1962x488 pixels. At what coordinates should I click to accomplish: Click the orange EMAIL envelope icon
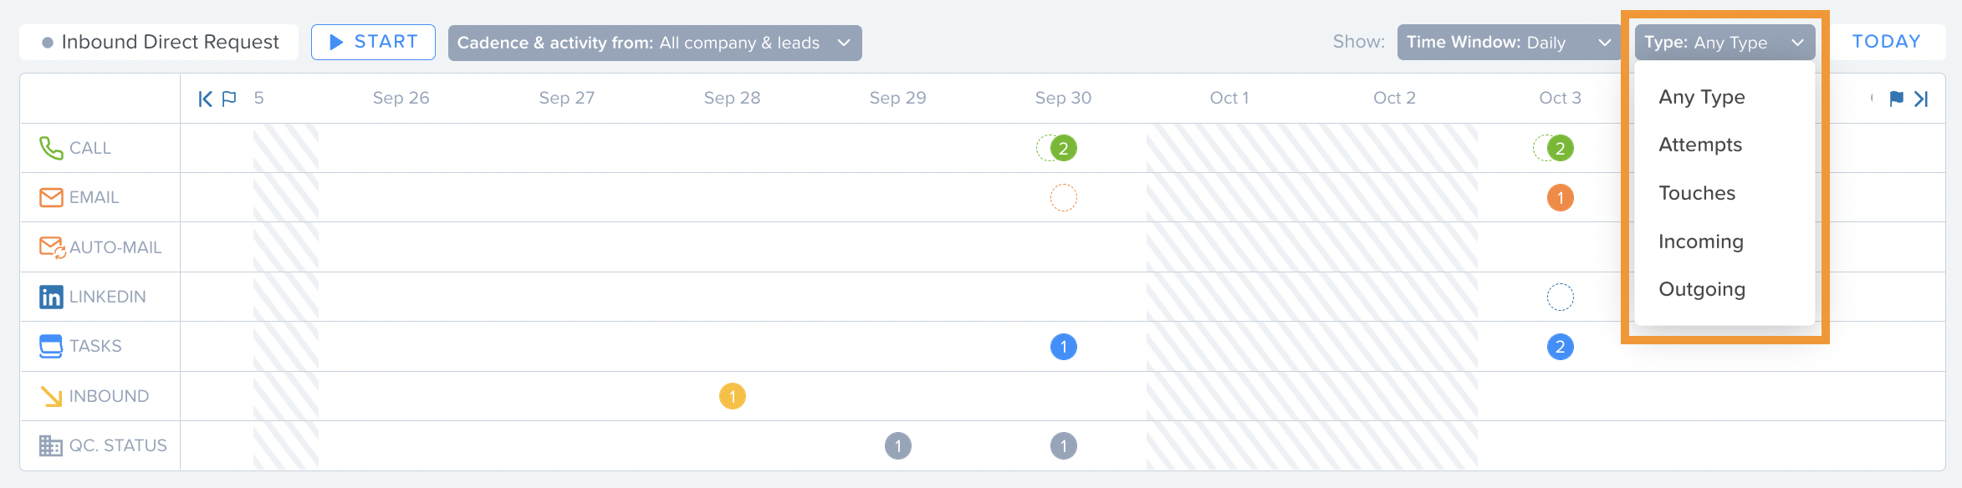tap(51, 197)
